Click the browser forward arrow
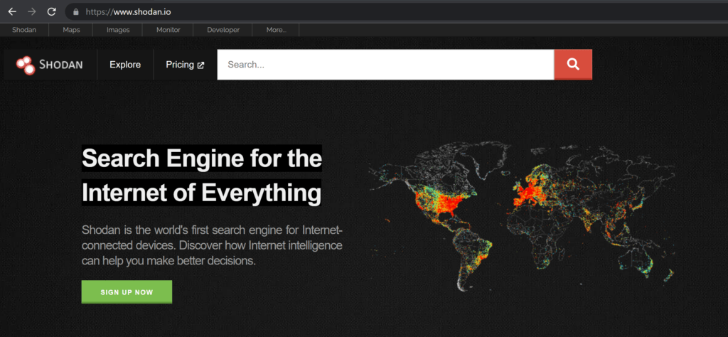This screenshot has width=728, height=337. tap(31, 11)
